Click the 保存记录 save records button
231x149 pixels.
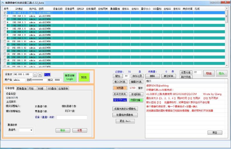click(137, 76)
